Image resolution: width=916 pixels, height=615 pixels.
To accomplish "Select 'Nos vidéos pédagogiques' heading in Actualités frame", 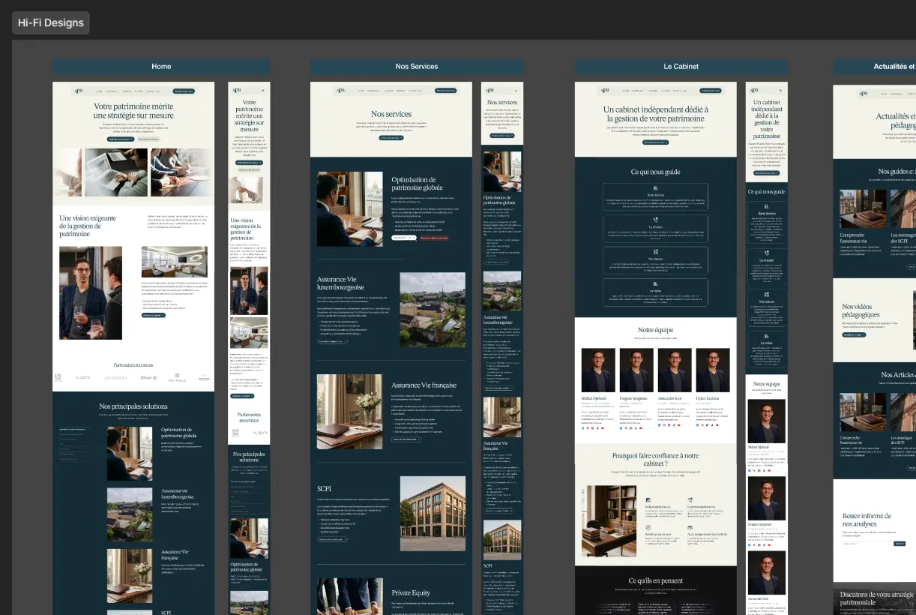I will 861,310.
